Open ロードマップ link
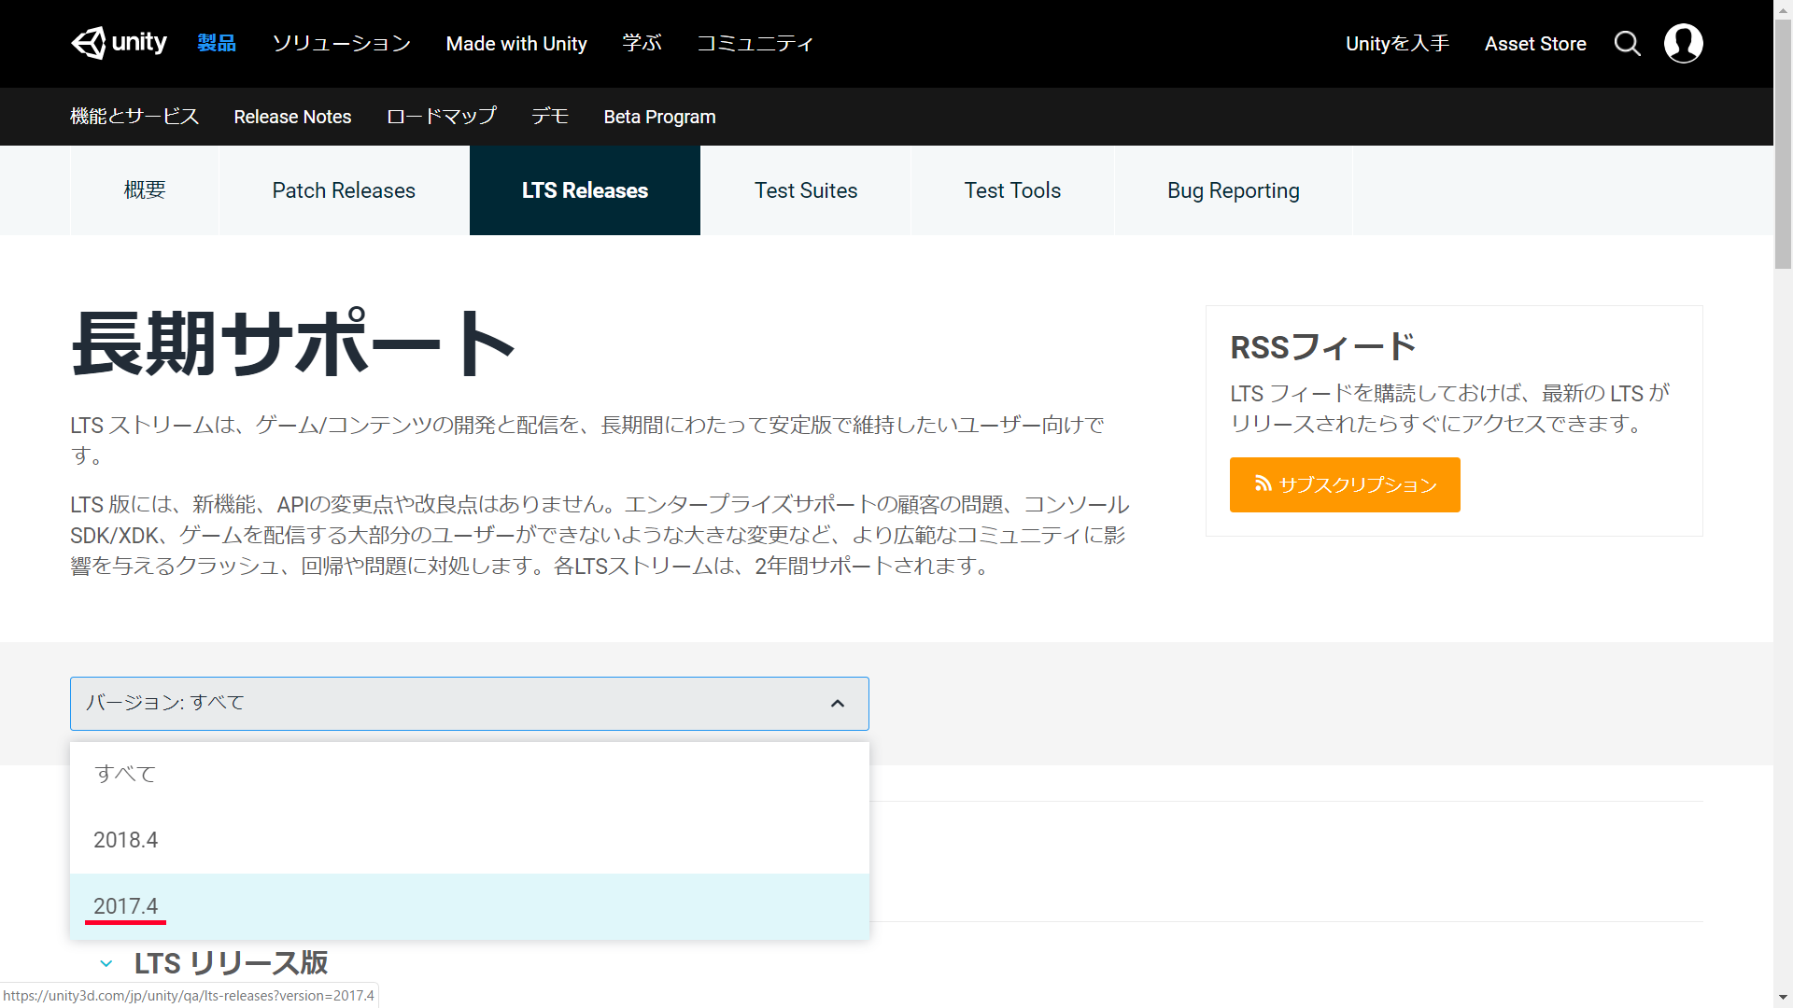The width and height of the screenshot is (1793, 1008). point(441,117)
